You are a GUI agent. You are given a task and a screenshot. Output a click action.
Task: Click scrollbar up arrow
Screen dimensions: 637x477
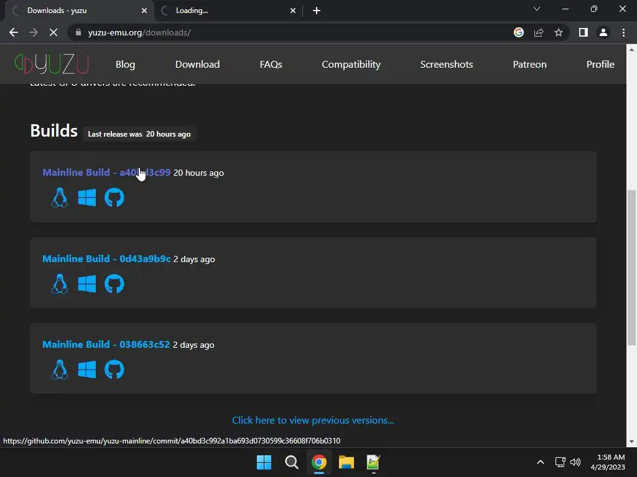[x=631, y=50]
